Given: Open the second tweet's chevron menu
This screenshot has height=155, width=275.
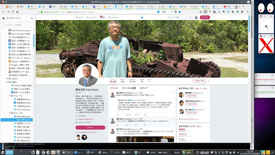Looking at the screenshot, I should click(x=173, y=119).
